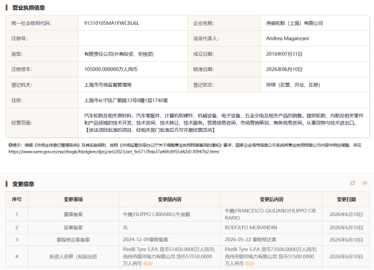
Task: Click the 变更后内容 column header
Action: pyautogui.click(x=271, y=199)
